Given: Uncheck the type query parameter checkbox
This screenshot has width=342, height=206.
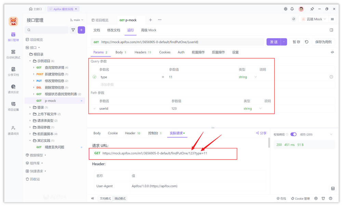Looking at the screenshot, I should pyautogui.click(x=95, y=77).
